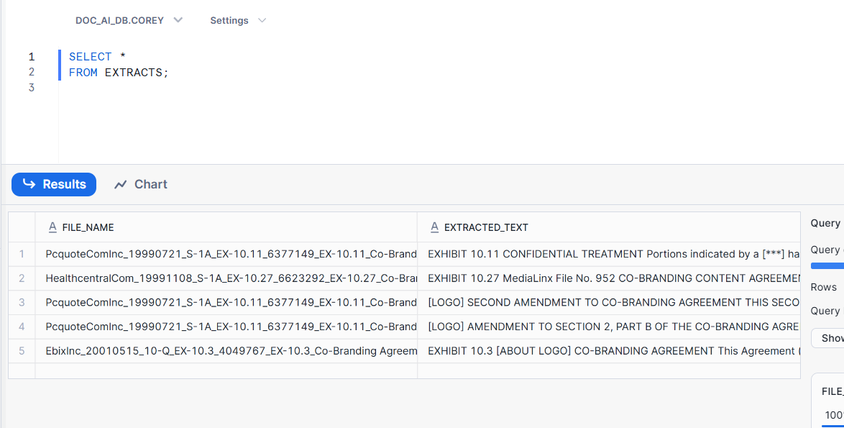Click the line-chart icon beside Chart
The image size is (844, 428).
pos(121,184)
